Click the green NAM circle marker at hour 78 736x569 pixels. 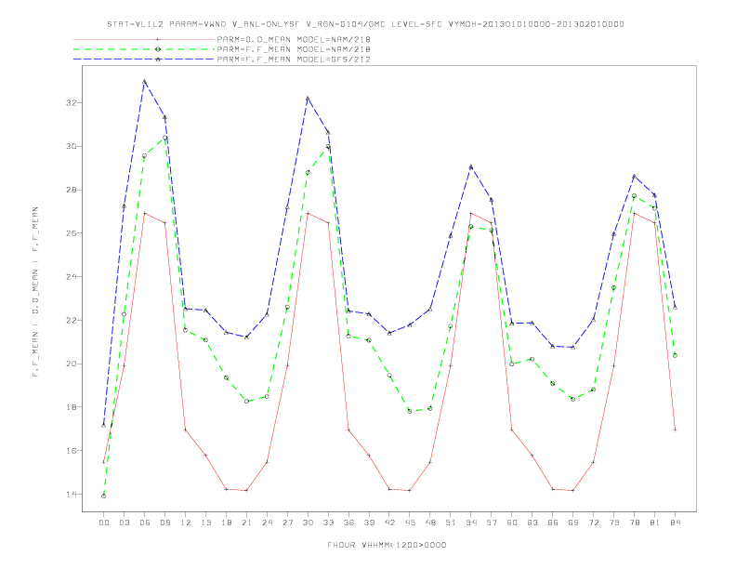(634, 196)
